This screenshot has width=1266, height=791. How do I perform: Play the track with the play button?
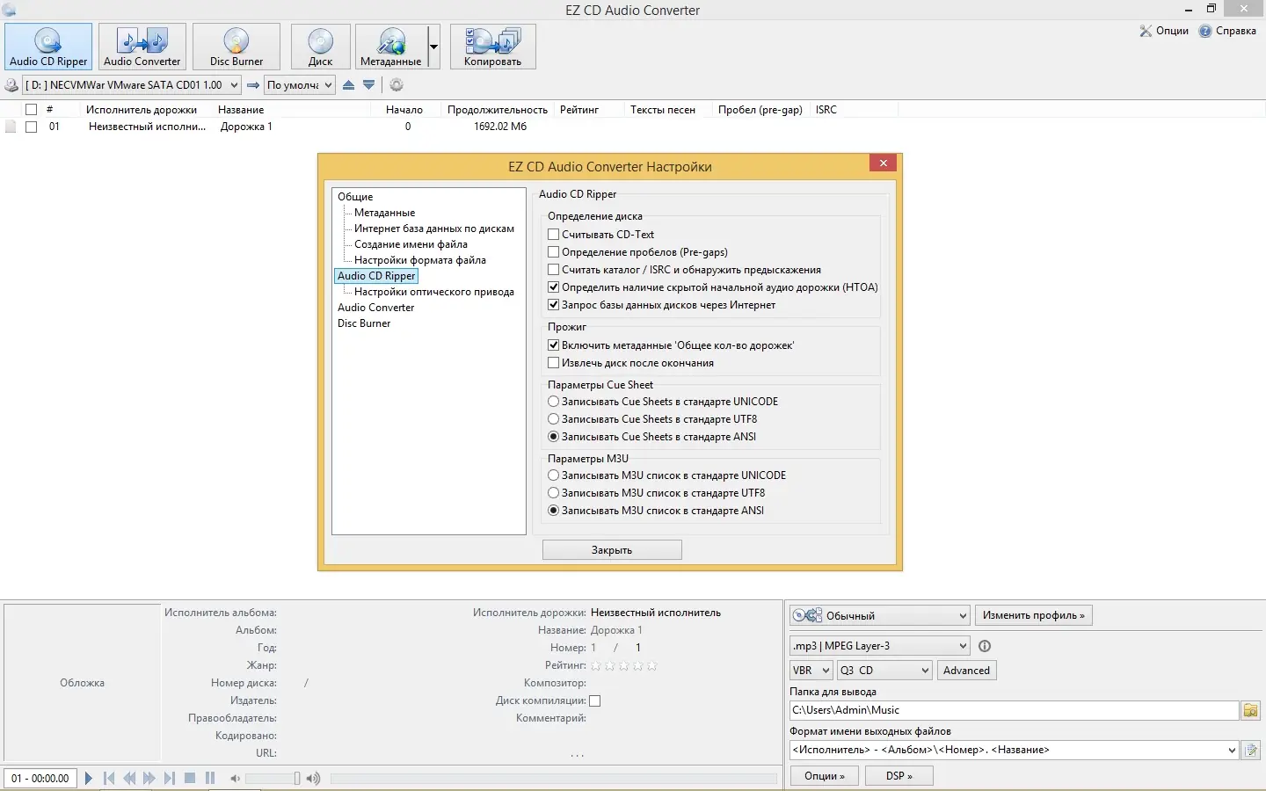click(x=89, y=778)
